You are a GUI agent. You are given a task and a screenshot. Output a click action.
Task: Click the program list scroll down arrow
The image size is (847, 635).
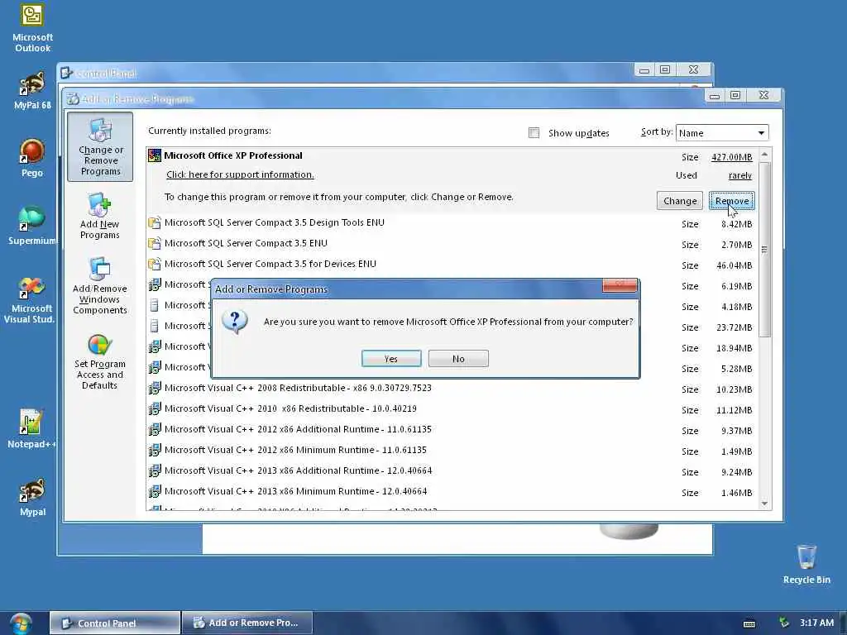click(x=764, y=504)
